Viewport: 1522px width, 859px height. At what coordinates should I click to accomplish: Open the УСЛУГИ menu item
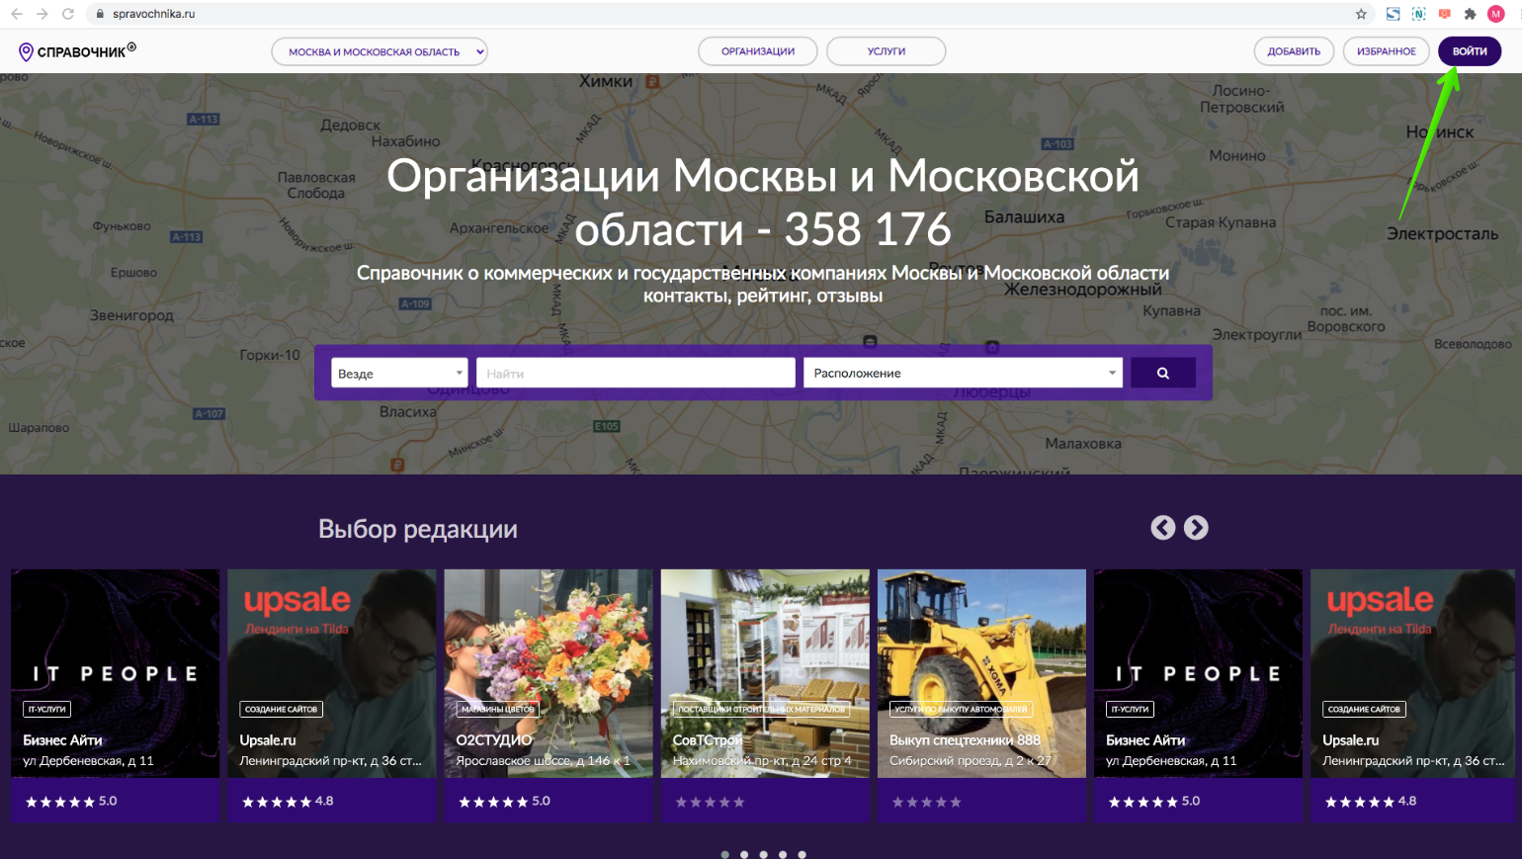[x=887, y=51]
